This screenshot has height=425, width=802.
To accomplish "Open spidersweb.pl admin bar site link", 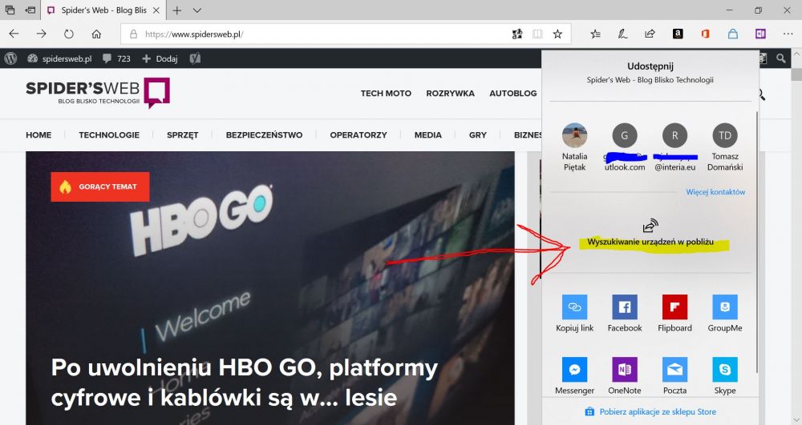I will pyautogui.click(x=60, y=58).
